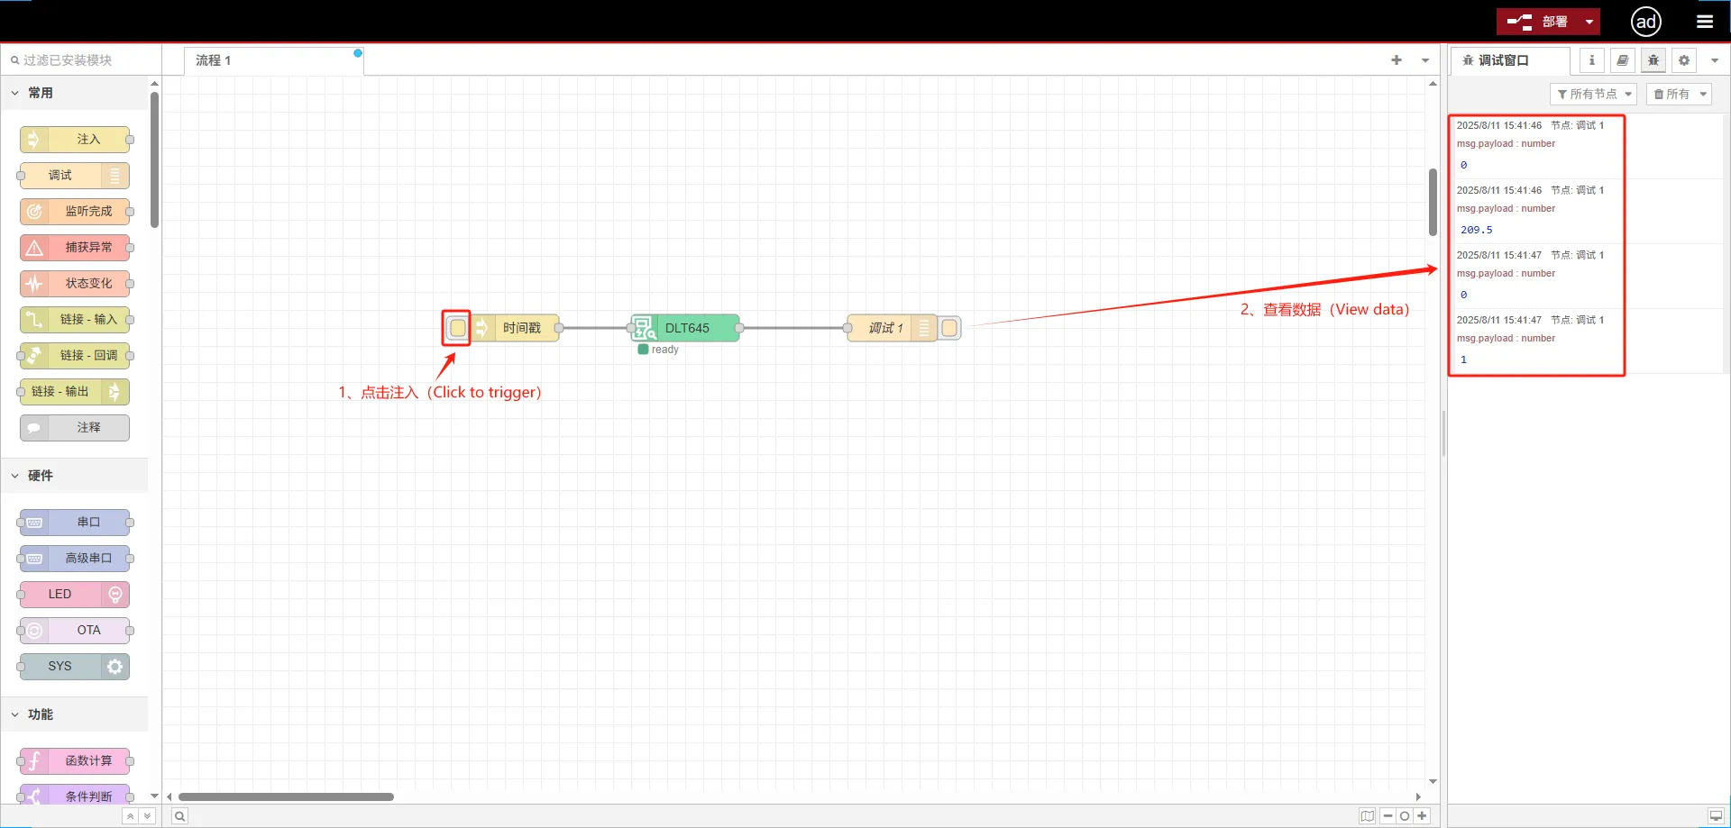Add a new flow tab with plus
This screenshot has width=1731, height=828.
1396,60
